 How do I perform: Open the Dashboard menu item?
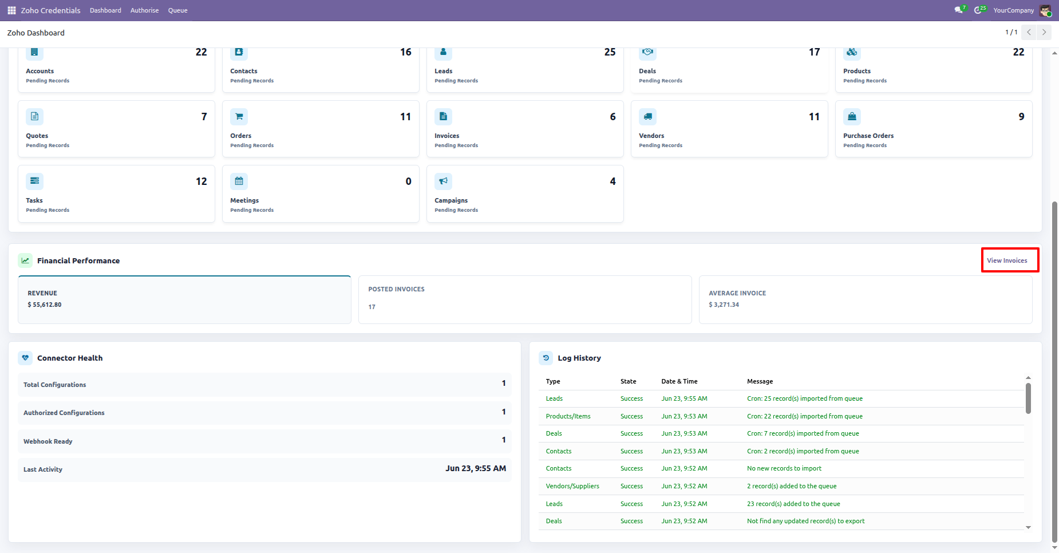tap(105, 10)
